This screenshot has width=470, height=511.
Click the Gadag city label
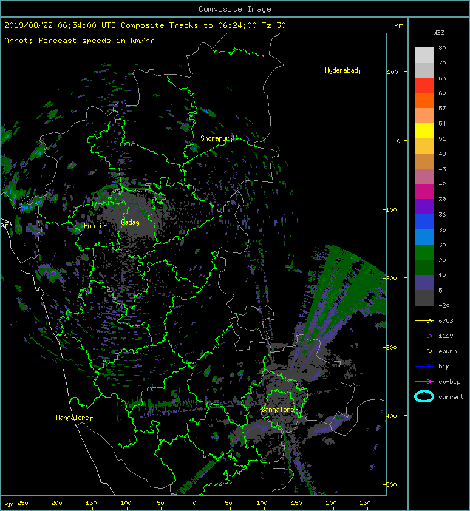pos(132,222)
